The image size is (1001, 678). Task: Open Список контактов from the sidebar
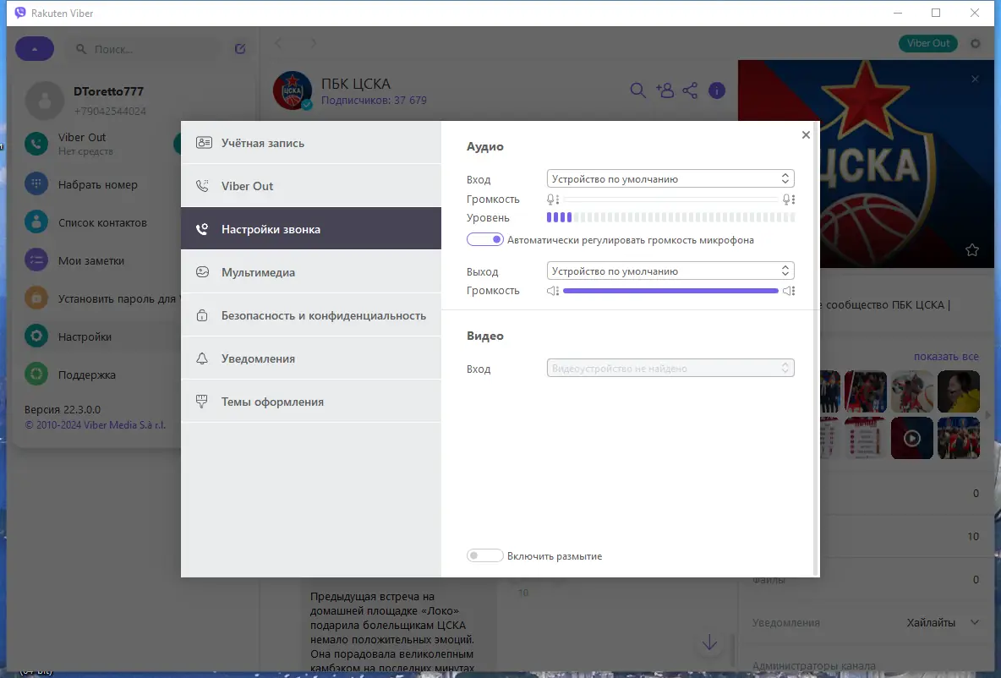pos(35,221)
